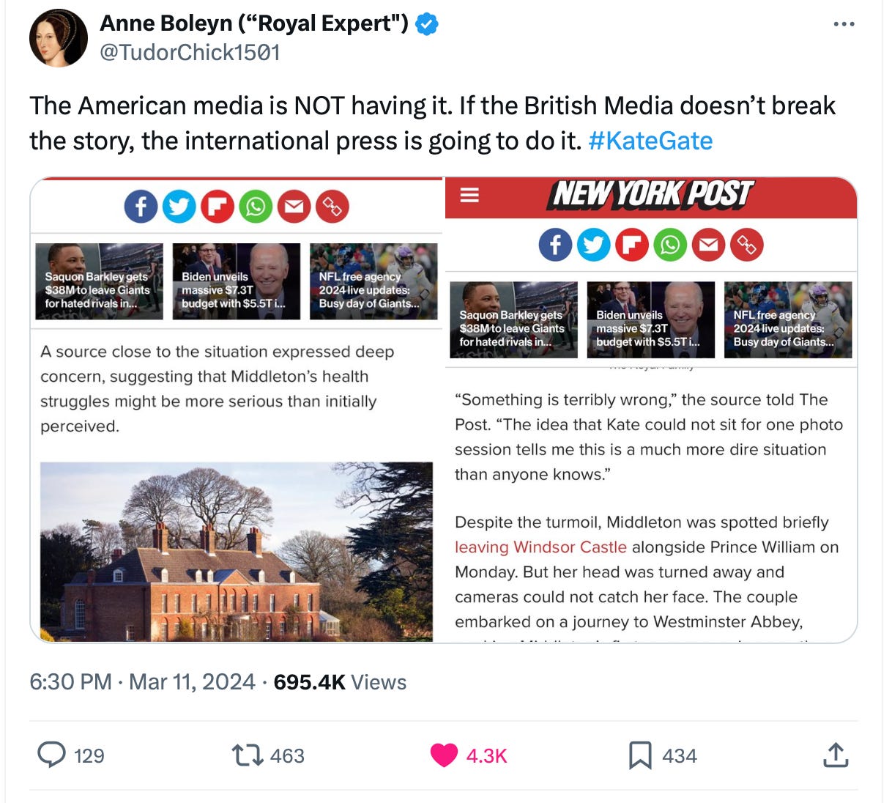The image size is (892, 803).
Task: Click WhatsApp share icon in right screenshot
Action: click(670, 245)
